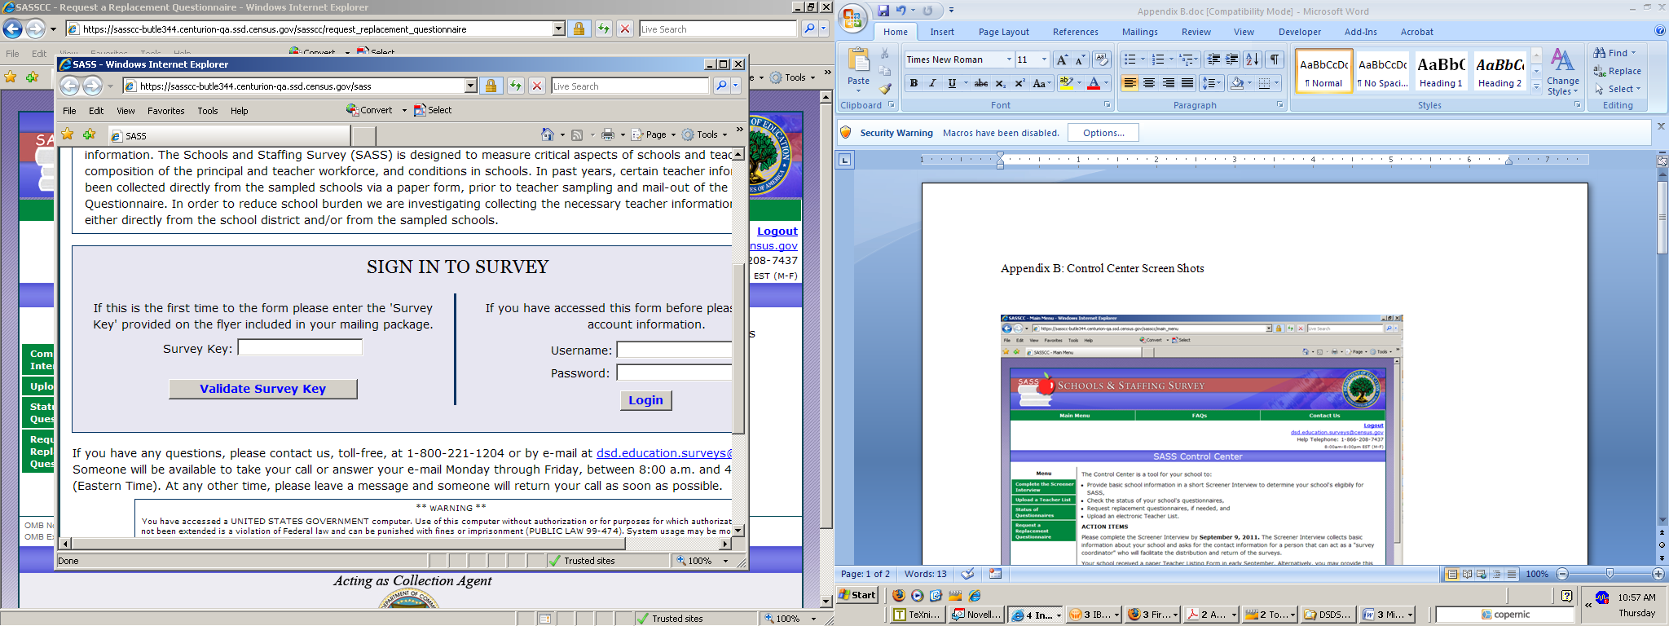Open SASS window address bar dropdown

pyautogui.click(x=470, y=86)
